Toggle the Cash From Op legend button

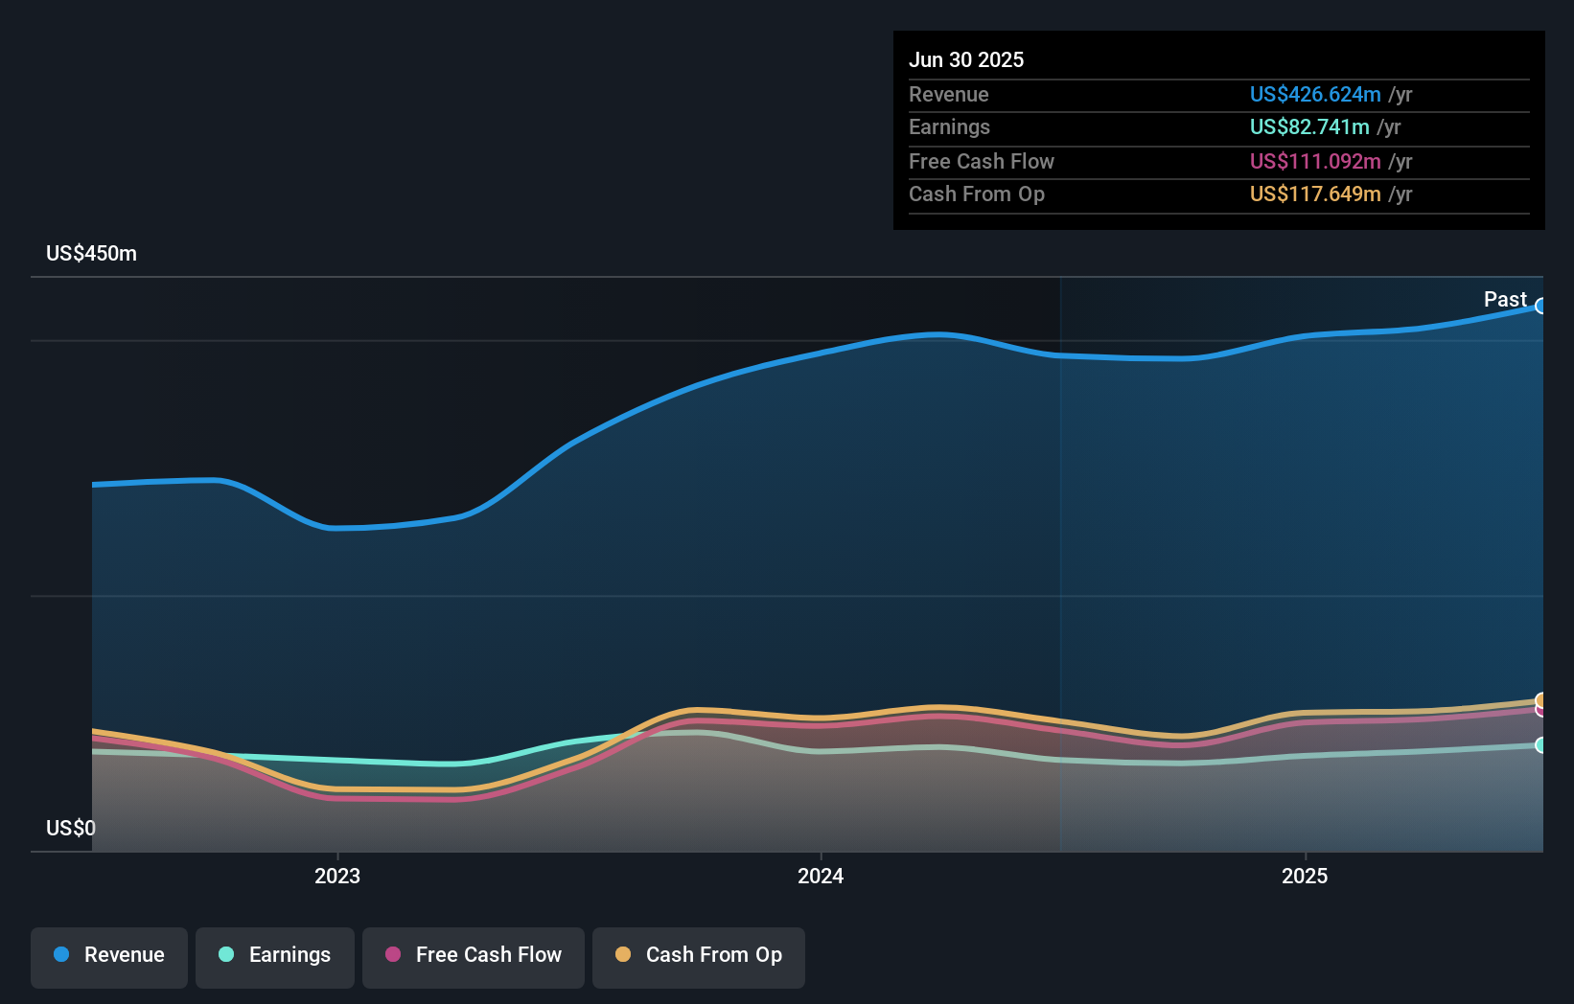(699, 957)
